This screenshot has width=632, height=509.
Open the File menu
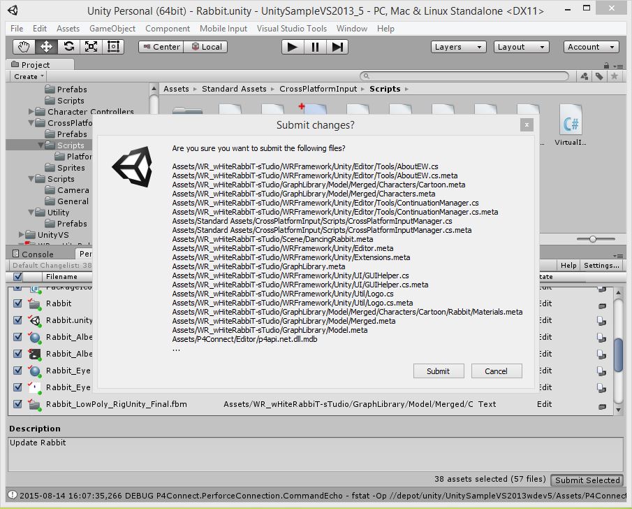17,29
